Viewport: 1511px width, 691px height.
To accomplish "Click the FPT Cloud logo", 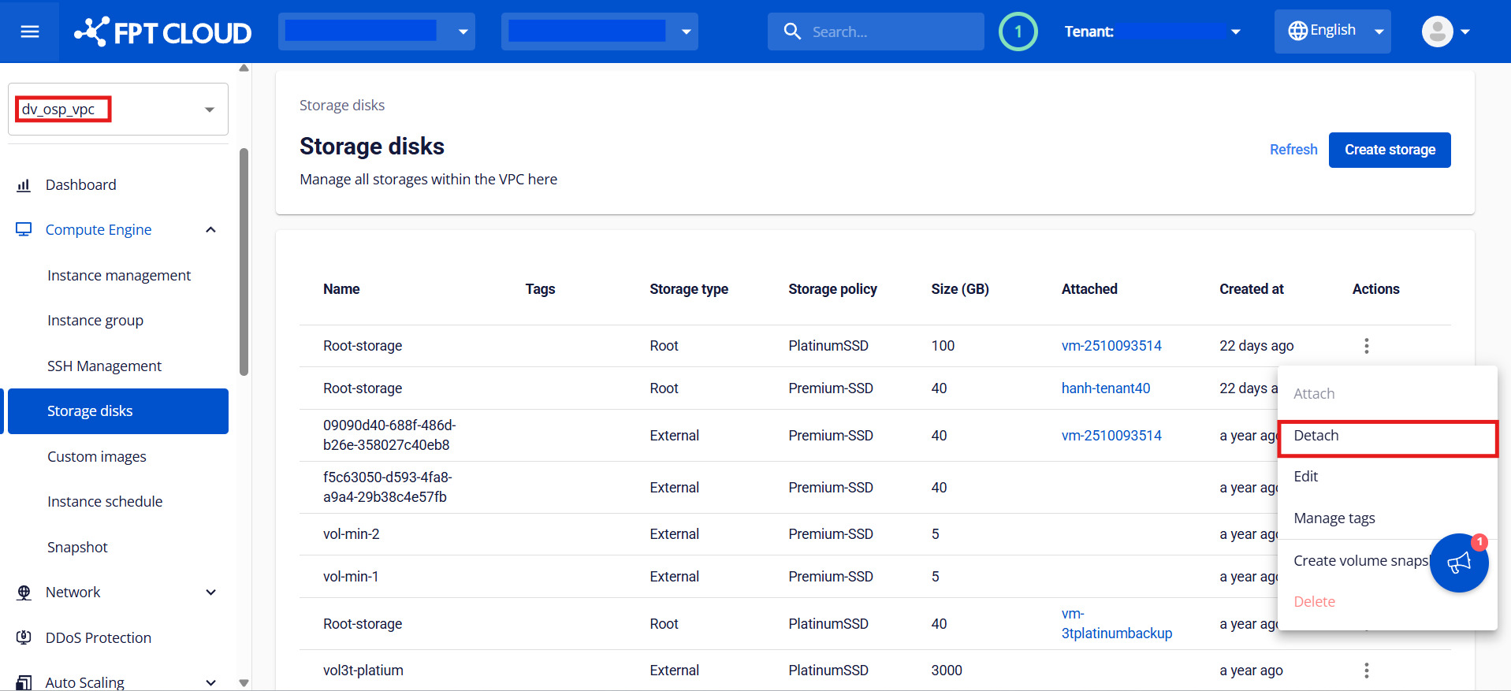I will (x=163, y=32).
